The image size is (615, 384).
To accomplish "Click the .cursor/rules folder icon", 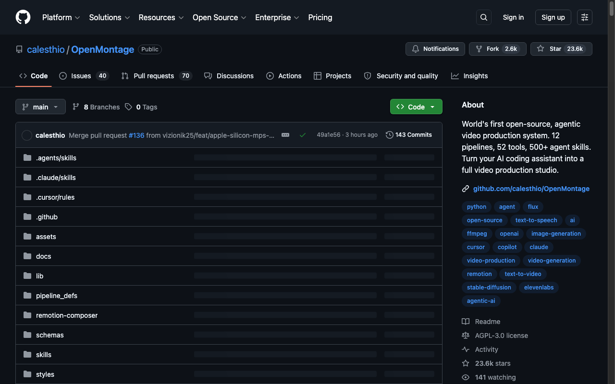I will (27, 197).
